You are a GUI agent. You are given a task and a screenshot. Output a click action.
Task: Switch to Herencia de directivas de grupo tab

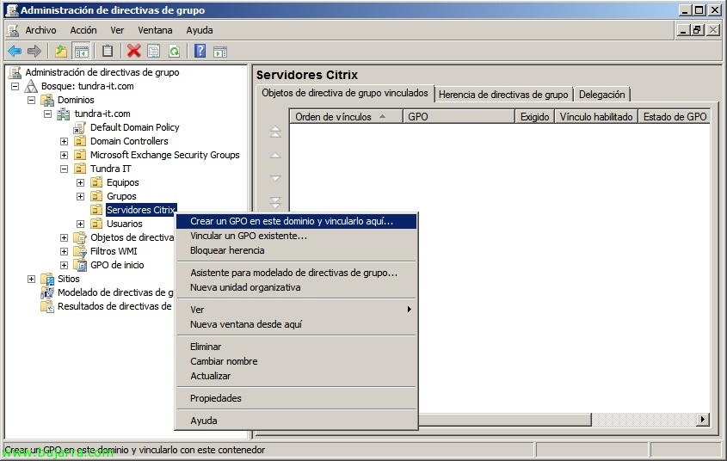point(503,95)
